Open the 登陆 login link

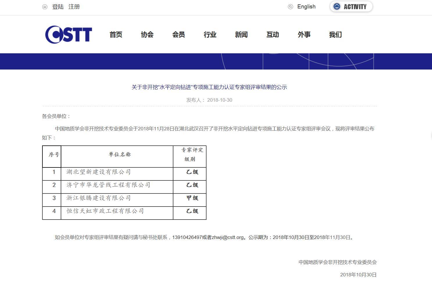point(58,7)
